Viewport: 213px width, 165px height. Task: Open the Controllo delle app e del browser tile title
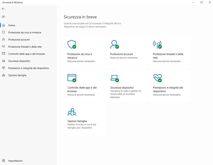pyautogui.click(x=82, y=89)
